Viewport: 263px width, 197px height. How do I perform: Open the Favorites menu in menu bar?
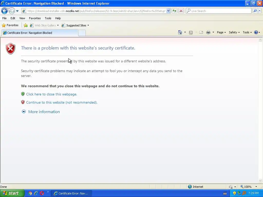[35, 18]
